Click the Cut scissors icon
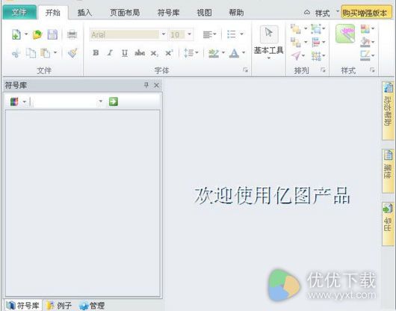This screenshot has width=396, height=311. coord(16,53)
